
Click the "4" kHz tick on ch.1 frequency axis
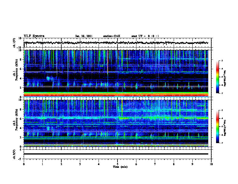coord(21,78)
